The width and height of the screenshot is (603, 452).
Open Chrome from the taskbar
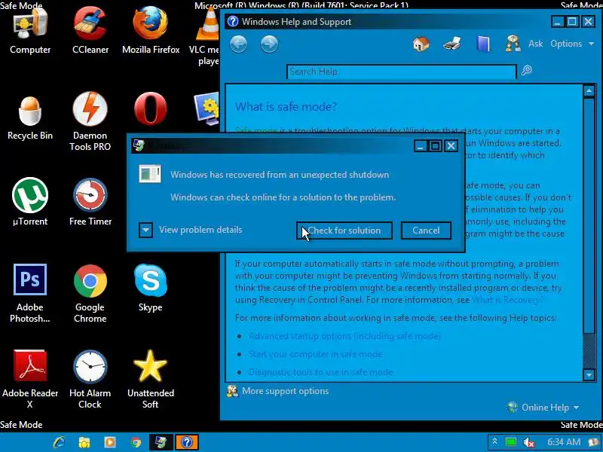pos(136,442)
